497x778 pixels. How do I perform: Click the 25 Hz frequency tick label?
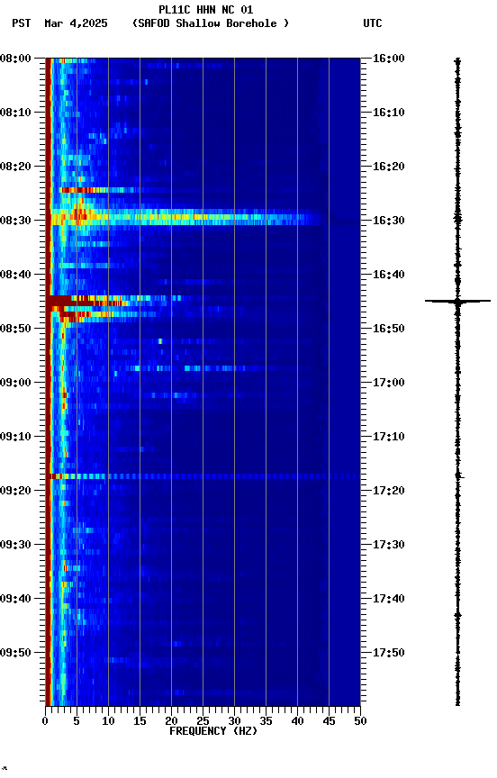203,721
